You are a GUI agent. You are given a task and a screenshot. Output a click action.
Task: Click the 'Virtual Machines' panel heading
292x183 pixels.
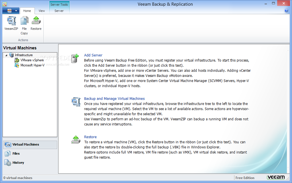tap(20, 48)
